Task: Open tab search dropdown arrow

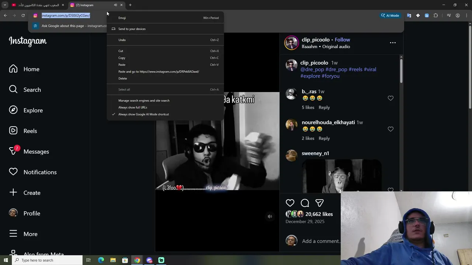Action: 5,5
